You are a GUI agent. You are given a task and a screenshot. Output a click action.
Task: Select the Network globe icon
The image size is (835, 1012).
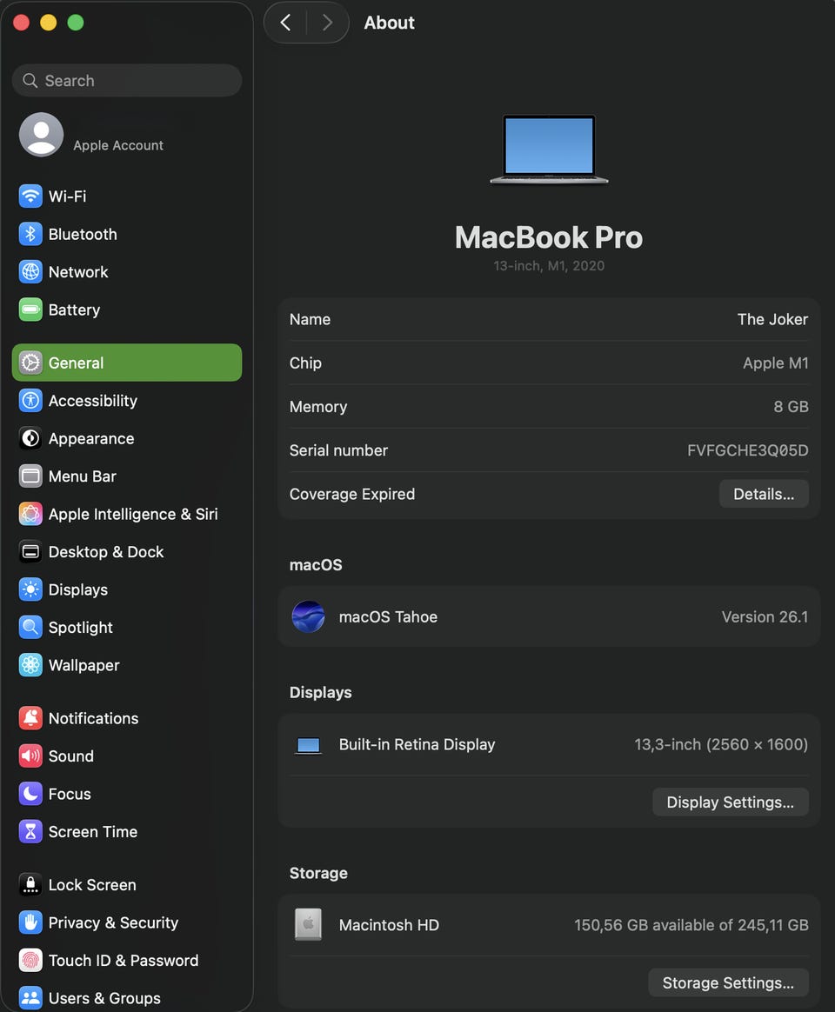click(x=30, y=272)
